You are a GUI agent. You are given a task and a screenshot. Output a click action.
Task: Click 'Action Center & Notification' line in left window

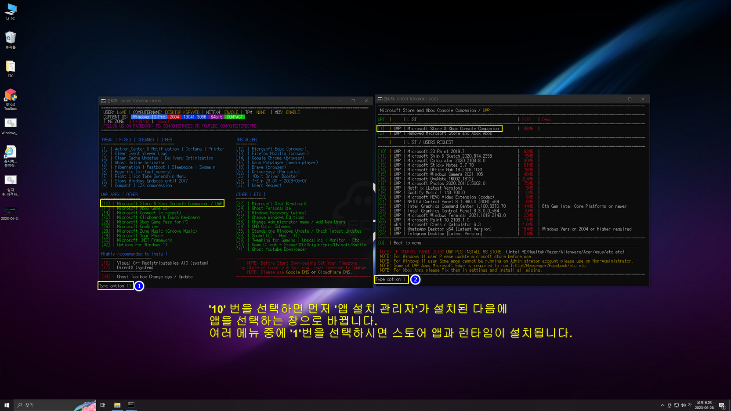163,149
